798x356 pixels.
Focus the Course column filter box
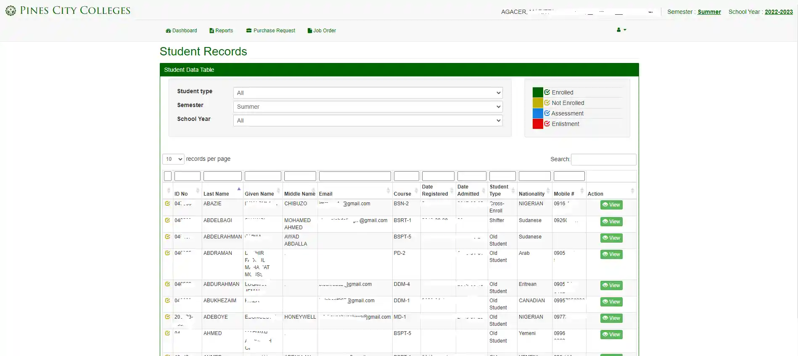pos(407,176)
